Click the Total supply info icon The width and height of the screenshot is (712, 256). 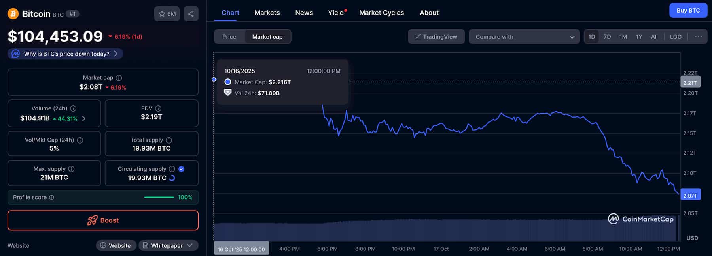[169, 140]
